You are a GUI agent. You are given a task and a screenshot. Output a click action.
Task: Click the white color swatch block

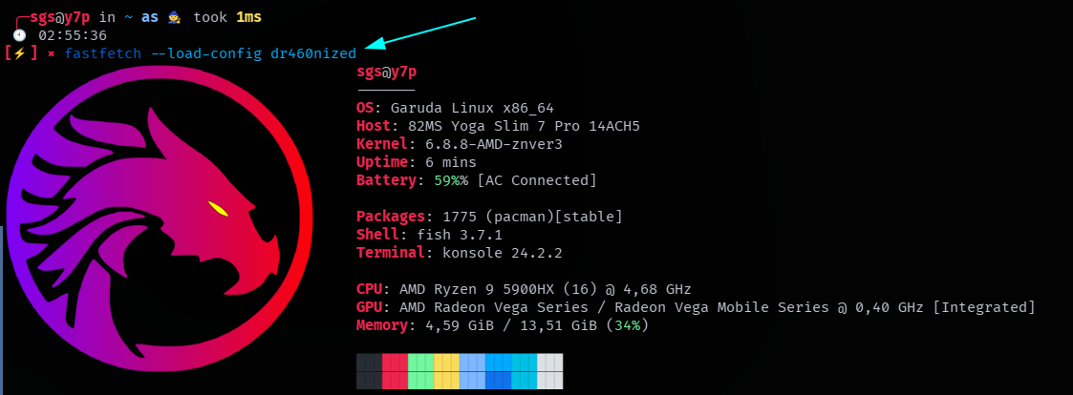(x=550, y=371)
